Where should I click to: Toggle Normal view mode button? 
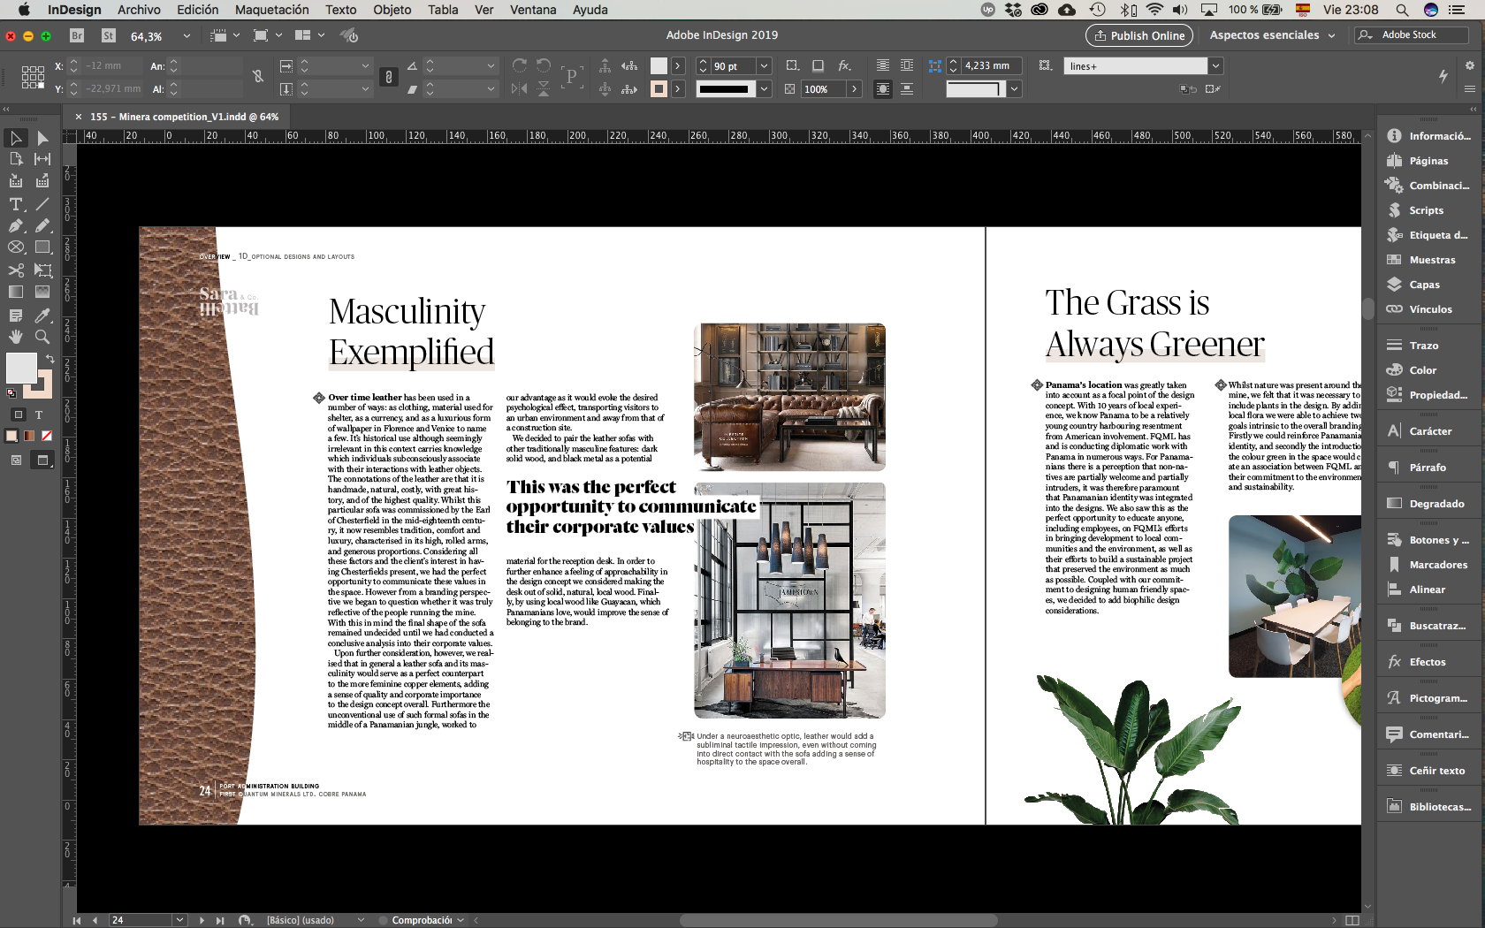16,460
